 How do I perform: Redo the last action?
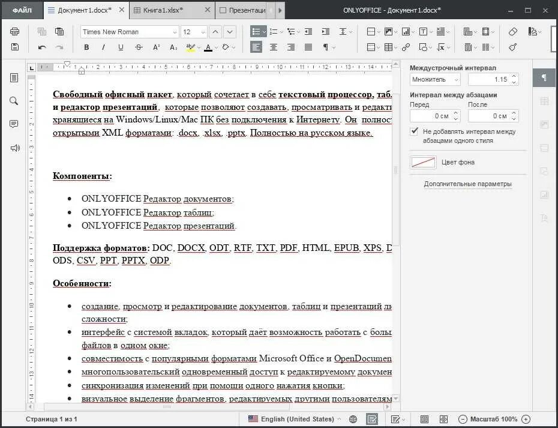click(59, 47)
